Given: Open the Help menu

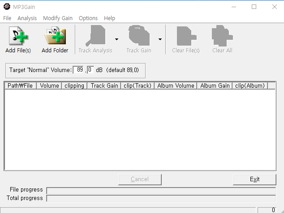Looking at the screenshot, I should pyautogui.click(x=109, y=18).
